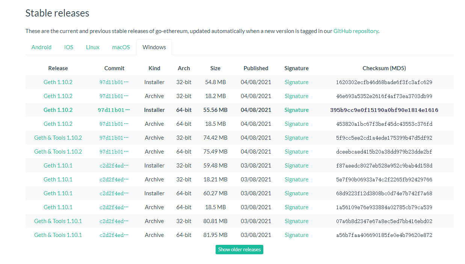The width and height of the screenshot is (465, 264).
Task: Select the Linux tab
Action: coord(93,47)
